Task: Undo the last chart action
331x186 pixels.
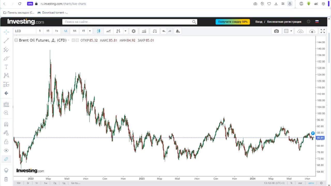Action: 164,31
